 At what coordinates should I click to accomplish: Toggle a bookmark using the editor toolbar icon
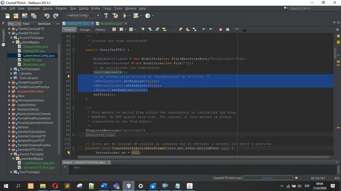(194, 30)
